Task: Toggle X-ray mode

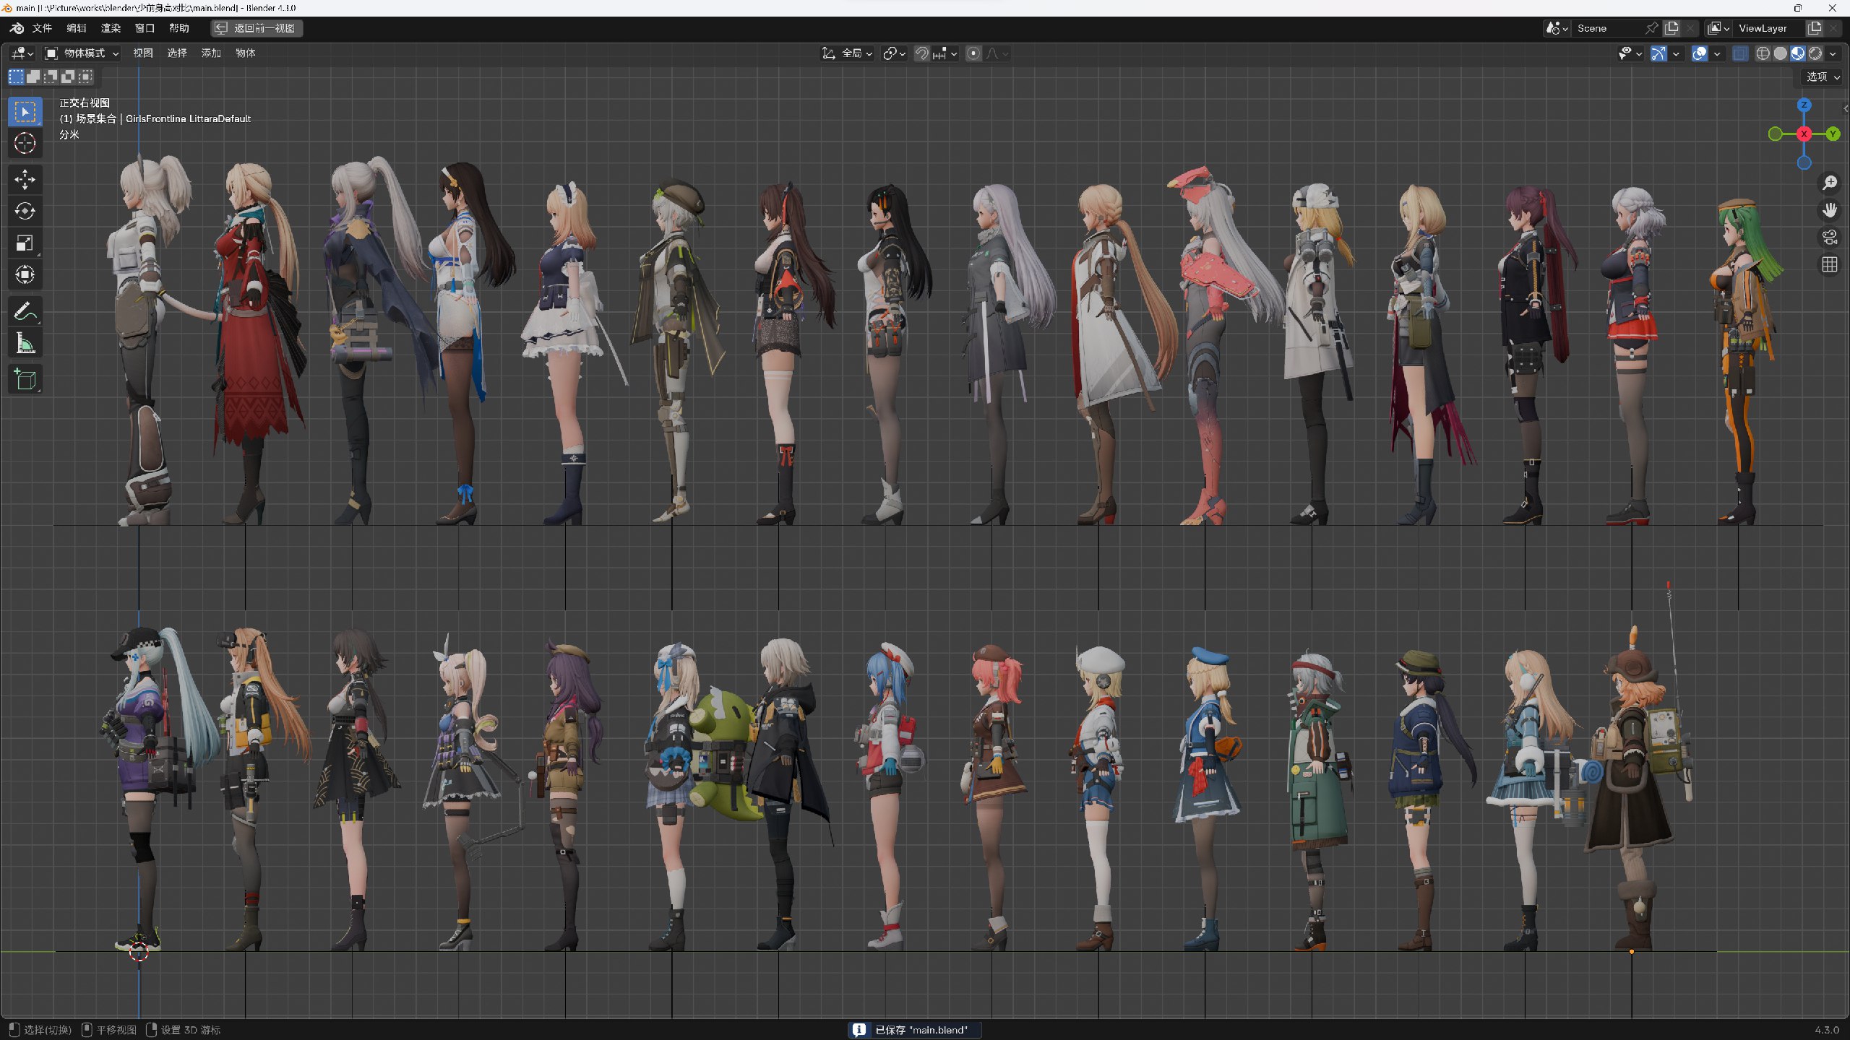Action: 1740,53
